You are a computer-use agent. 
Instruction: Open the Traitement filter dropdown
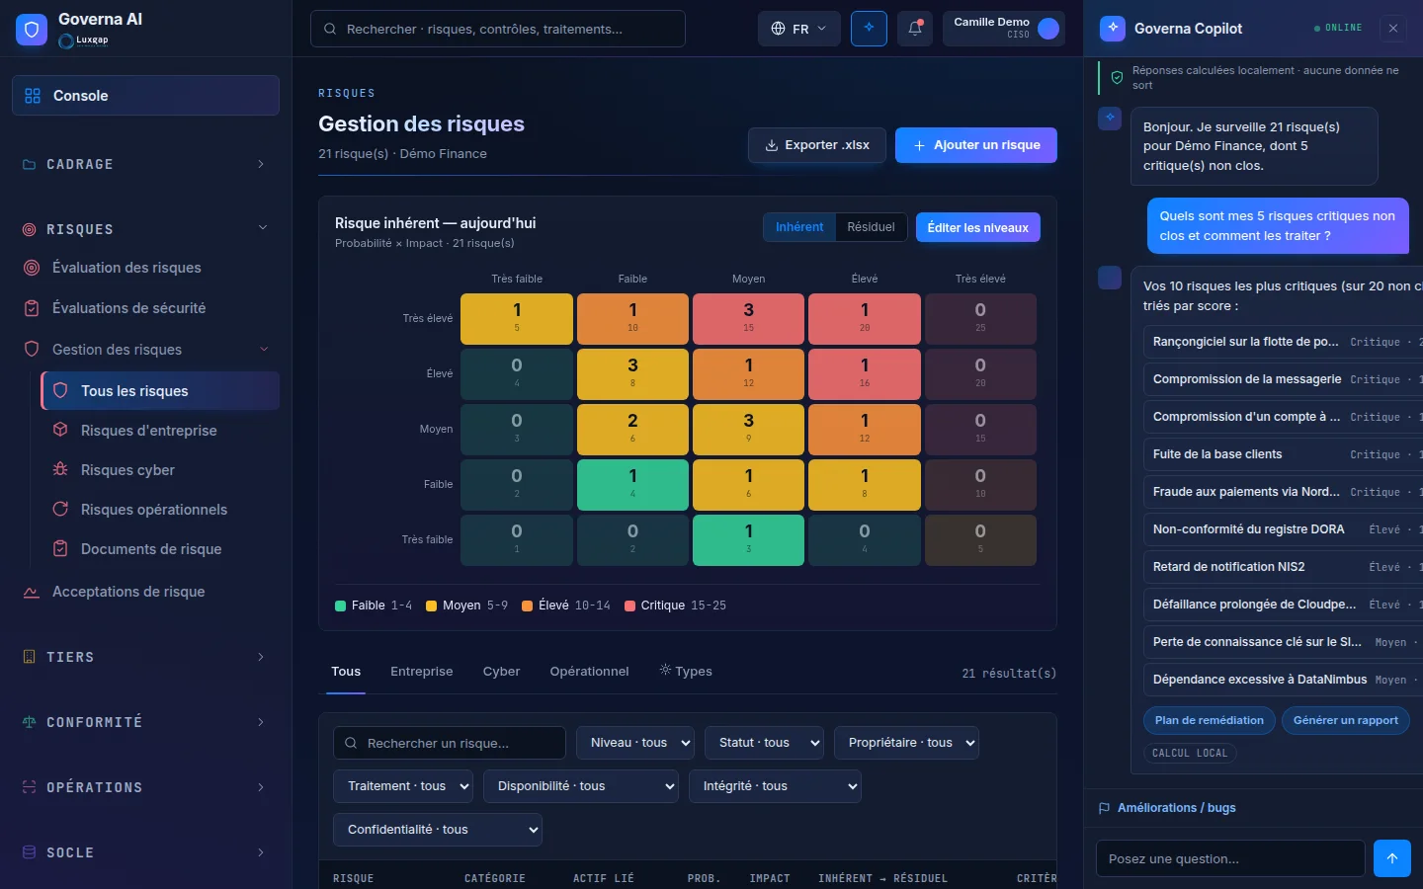pos(403,786)
